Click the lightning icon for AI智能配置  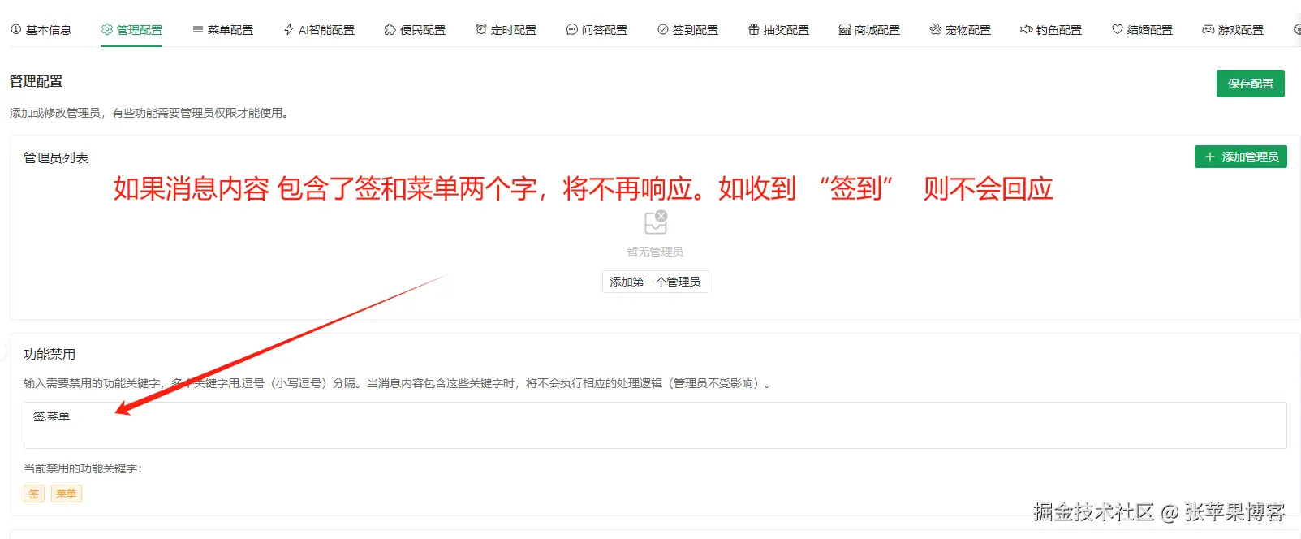[x=289, y=29]
